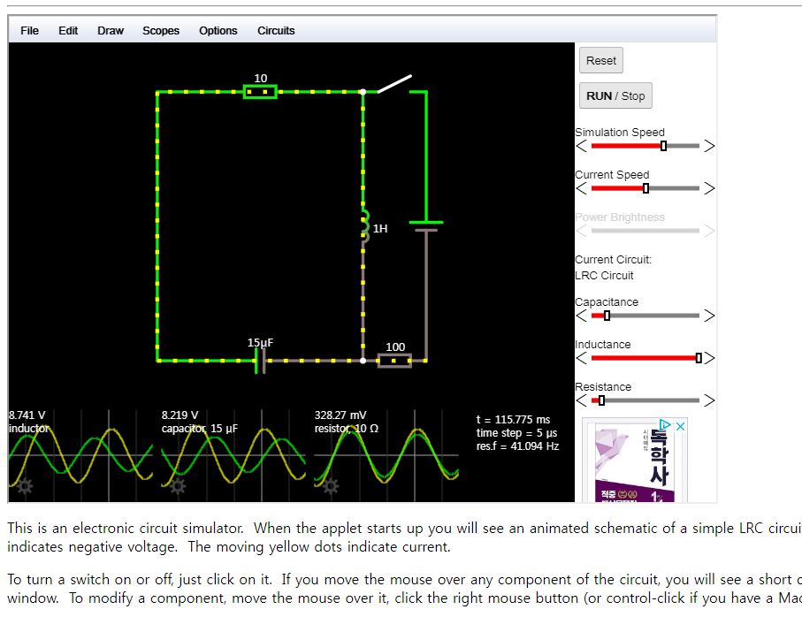802x617 pixels.
Task: Click the capacitor scope waveform
Action: 233,455
